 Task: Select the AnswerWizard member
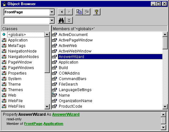pos(110,57)
